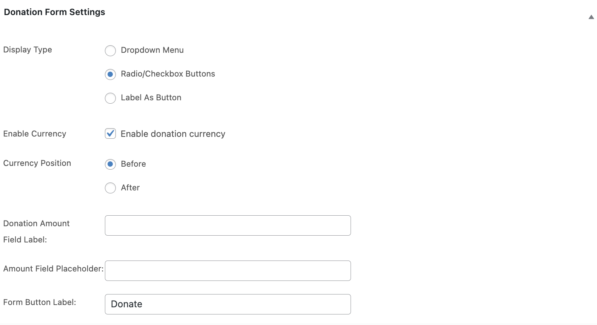Click the 'After' option text
Viewport: 597px width, 325px height.
(x=130, y=188)
